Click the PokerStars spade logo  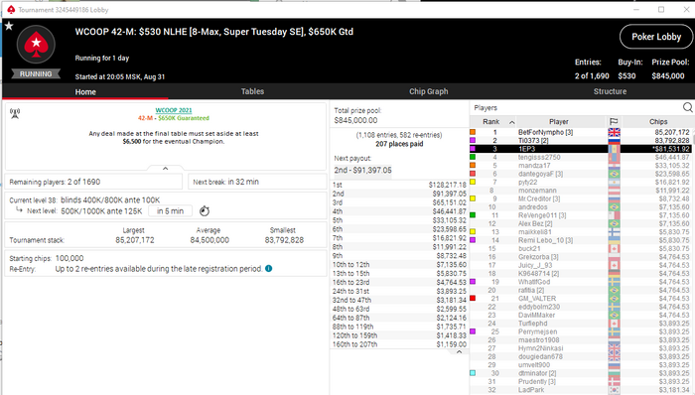36,46
